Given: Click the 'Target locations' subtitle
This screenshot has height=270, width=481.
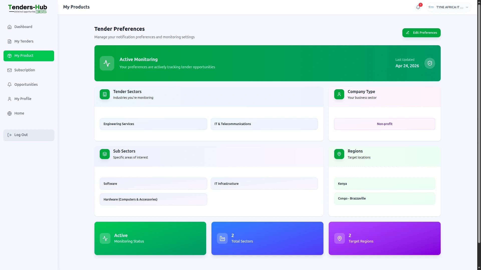Looking at the screenshot, I should 359,157.
